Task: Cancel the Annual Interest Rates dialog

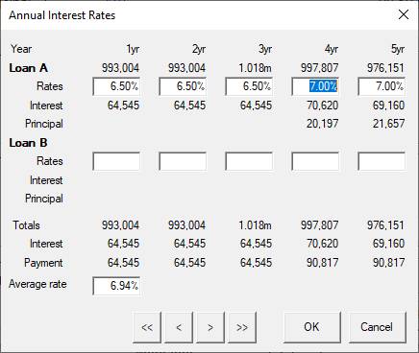Action: (377, 327)
